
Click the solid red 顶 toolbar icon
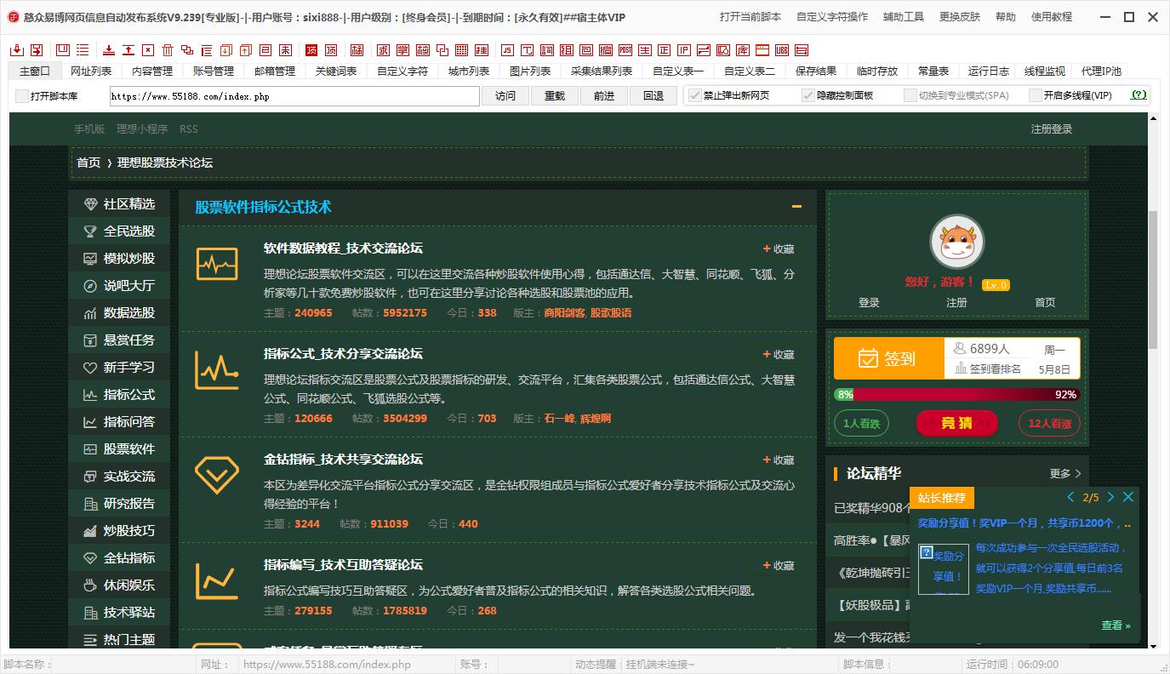[311, 50]
